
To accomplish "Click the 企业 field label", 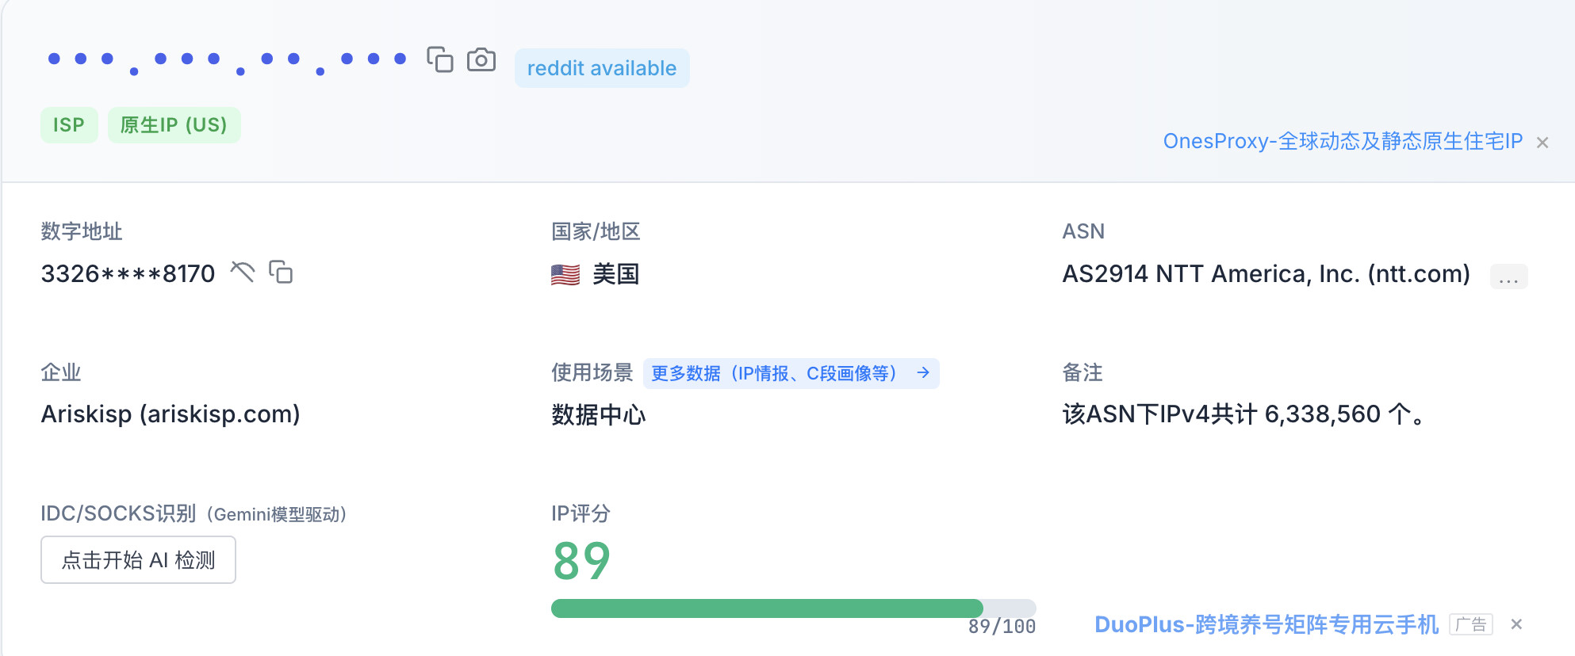I will point(61,372).
